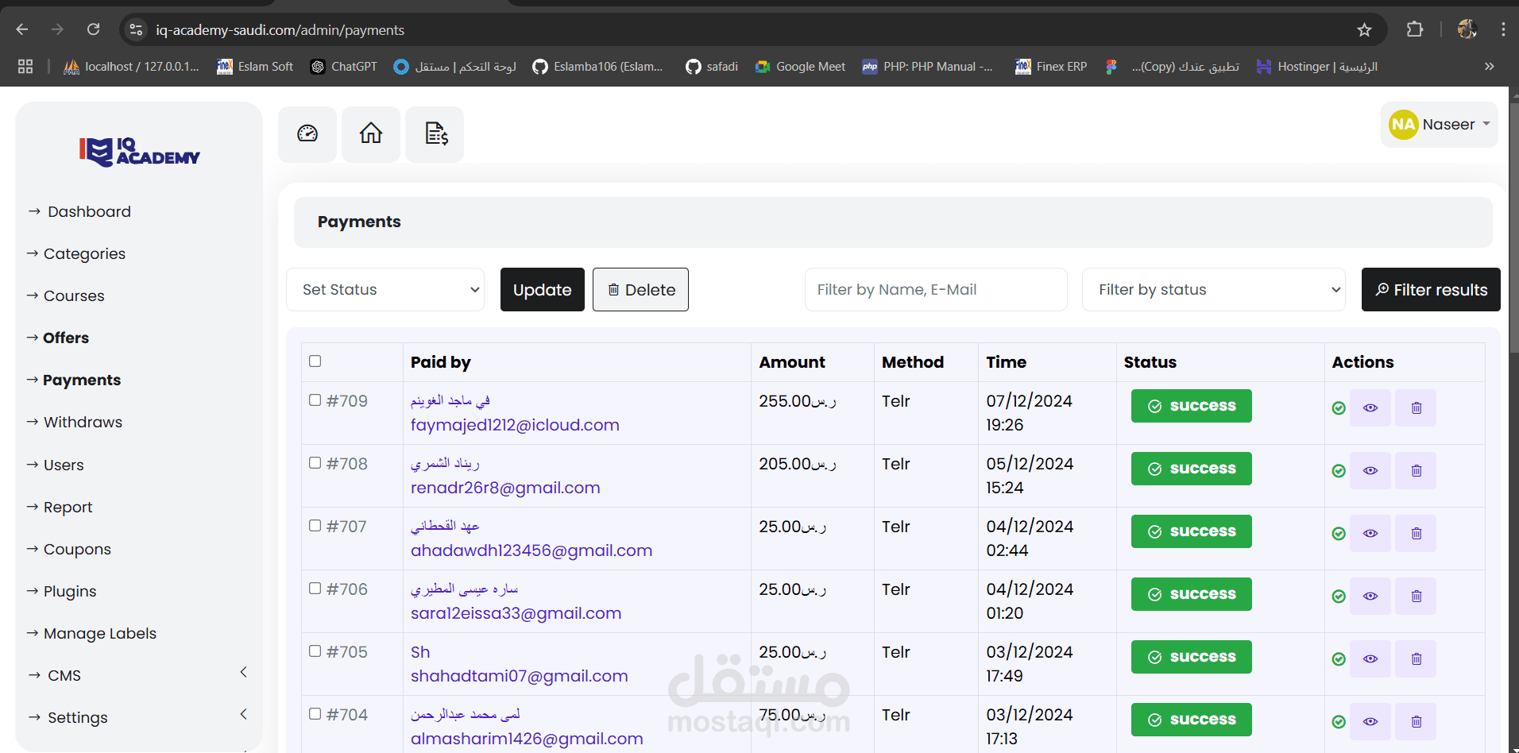
Task: Go to Withdraws in the sidebar
Action: tap(83, 423)
